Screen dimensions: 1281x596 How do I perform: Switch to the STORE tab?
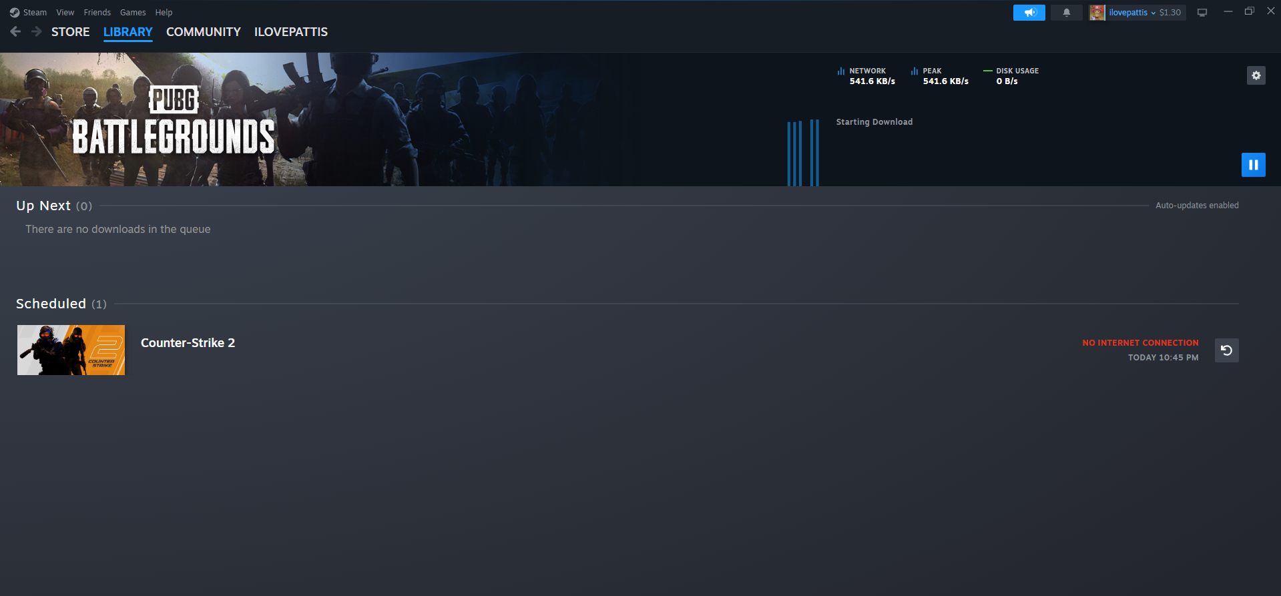pyautogui.click(x=71, y=32)
